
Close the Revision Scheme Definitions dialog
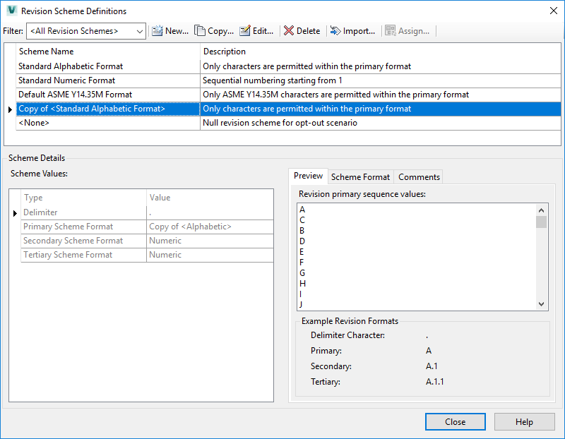554,11
